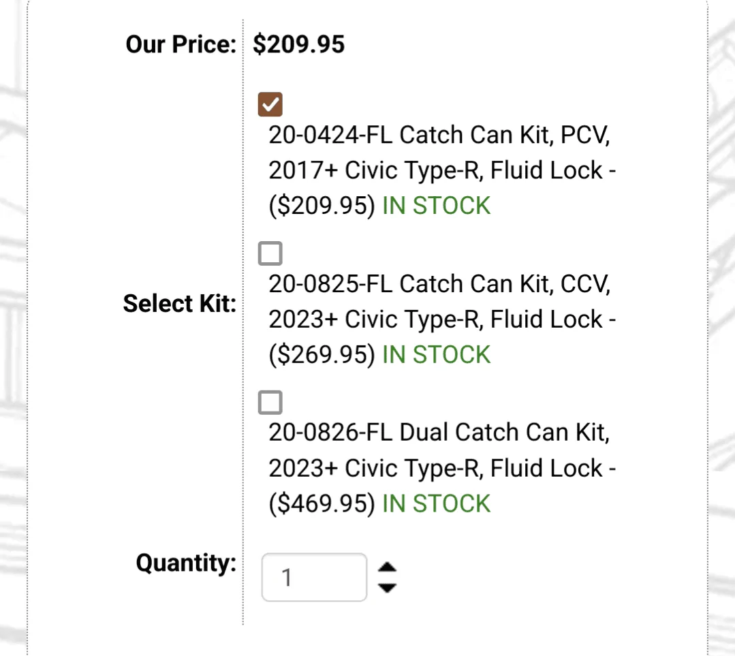The width and height of the screenshot is (735, 656).
Task: Click "2017+ Civic Type-R, Fluid Lock" text
Action: click(436, 170)
